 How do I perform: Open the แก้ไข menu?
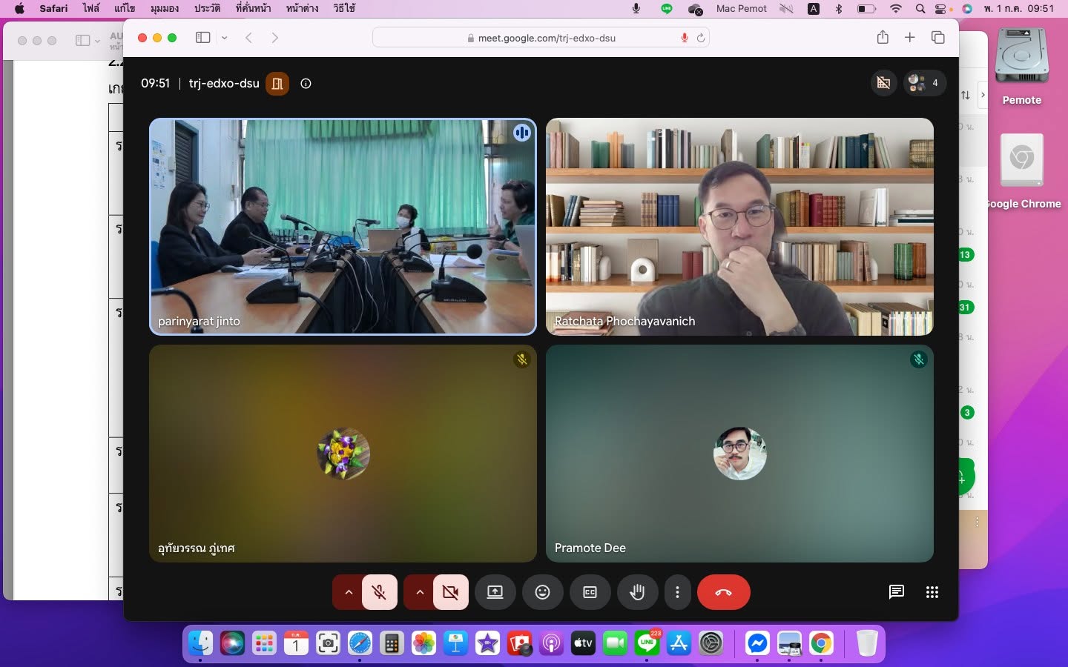point(125,8)
